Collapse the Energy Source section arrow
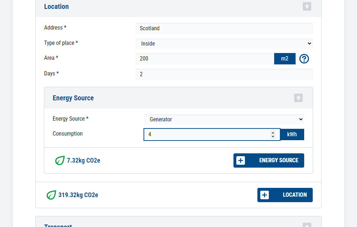 pos(298,98)
